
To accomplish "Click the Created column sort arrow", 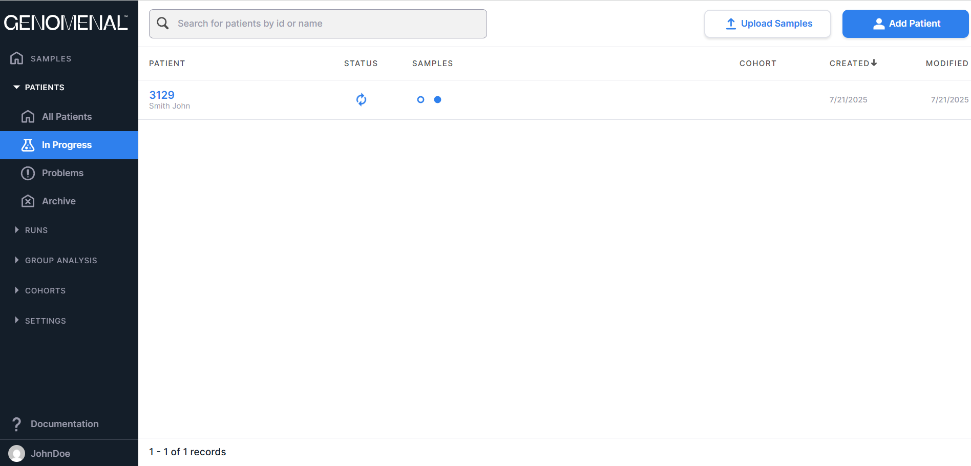I will point(874,63).
